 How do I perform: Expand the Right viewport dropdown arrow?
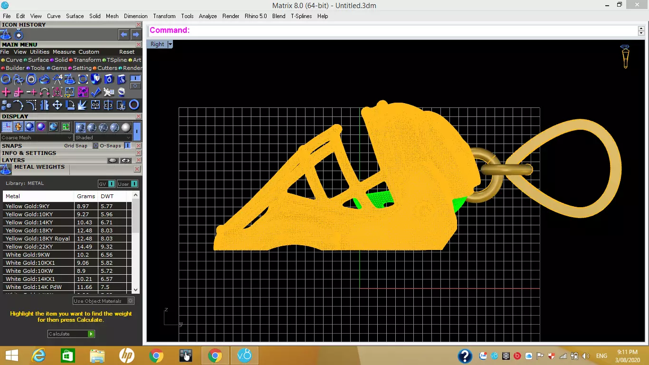point(170,44)
